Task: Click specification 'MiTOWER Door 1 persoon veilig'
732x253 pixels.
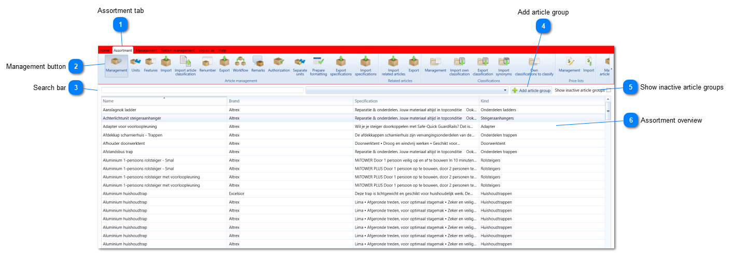Action: pos(416,160)
